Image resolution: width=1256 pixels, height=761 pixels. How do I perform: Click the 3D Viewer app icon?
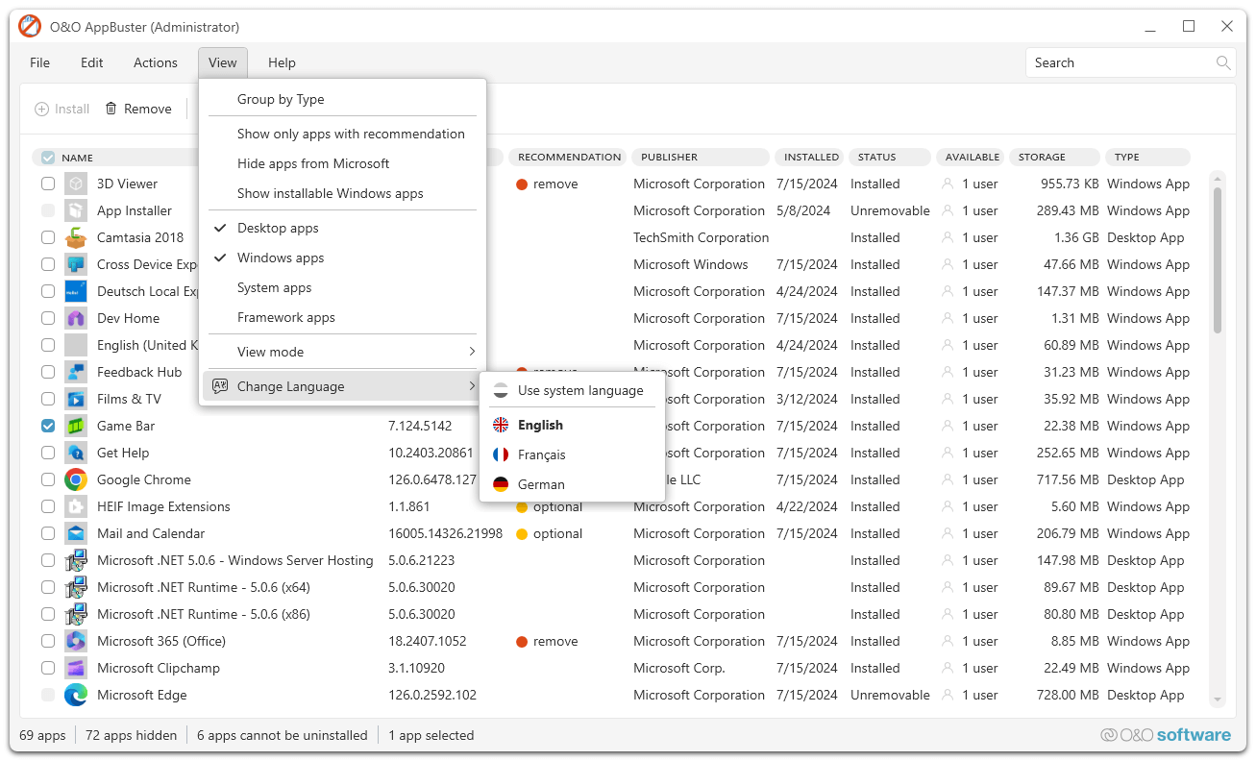(76, 184)
